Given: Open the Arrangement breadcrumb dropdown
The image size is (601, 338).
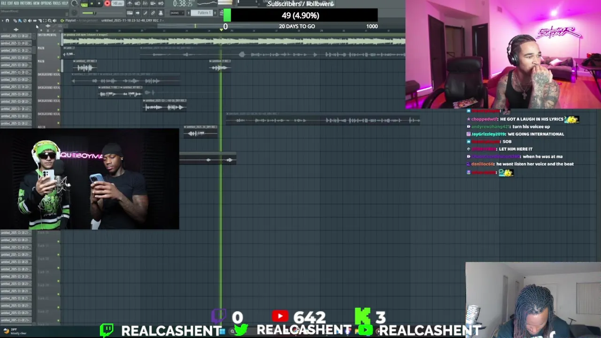Looking at the screenshot, I should pos(87,21).
